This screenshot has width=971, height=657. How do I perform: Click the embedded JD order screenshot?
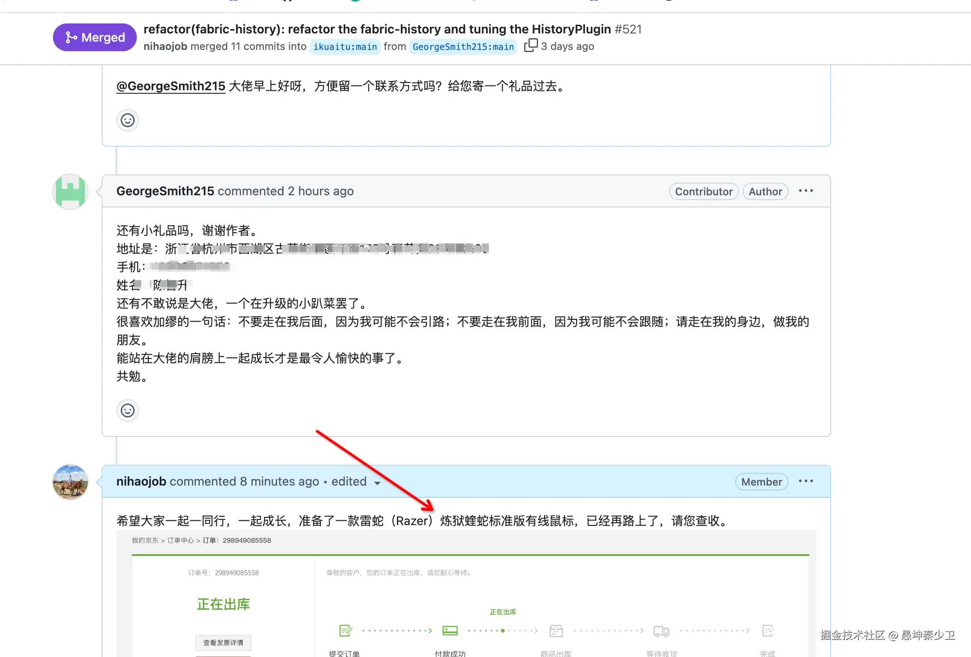coord(465,595)
